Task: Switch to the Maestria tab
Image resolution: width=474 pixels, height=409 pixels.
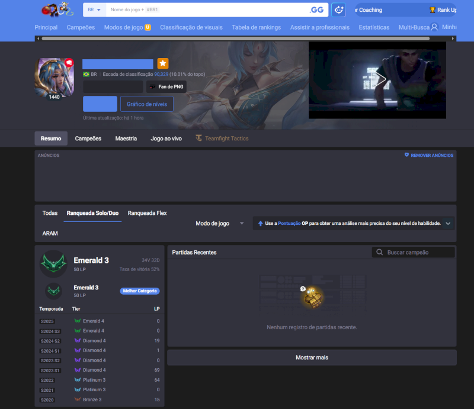Action: (x=126, y=139)
